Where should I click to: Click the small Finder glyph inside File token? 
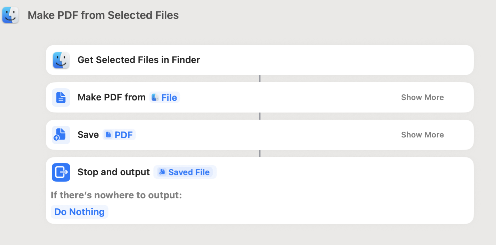point(155,97)
